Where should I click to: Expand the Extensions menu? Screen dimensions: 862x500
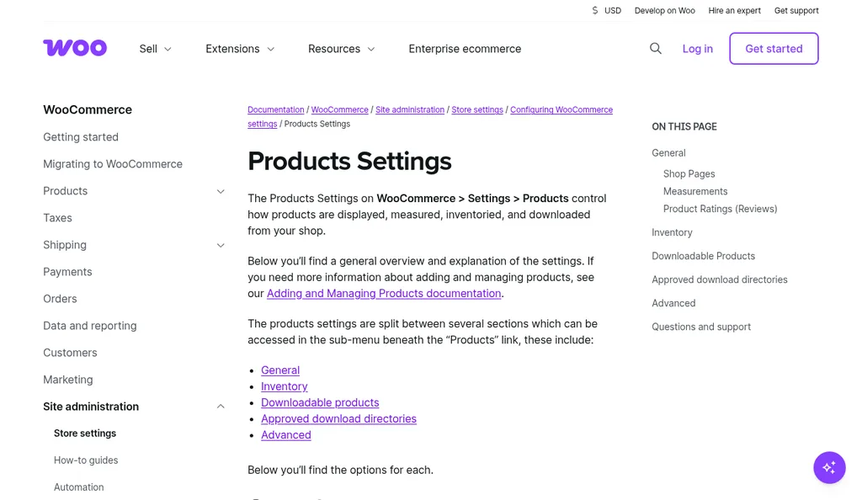click(240, 49)
